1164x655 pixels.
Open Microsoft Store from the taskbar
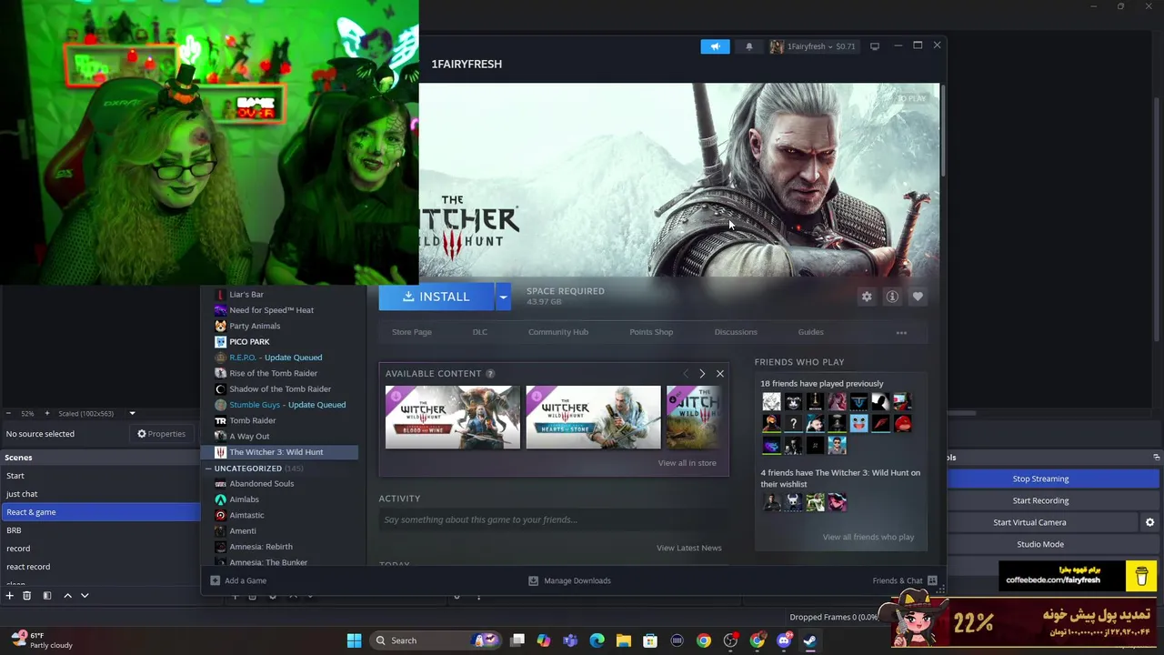point(650,640)
